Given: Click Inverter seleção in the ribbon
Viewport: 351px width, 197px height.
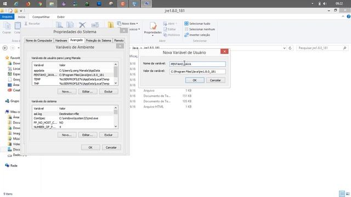Looking at the screenshot, I should [197, 35].
